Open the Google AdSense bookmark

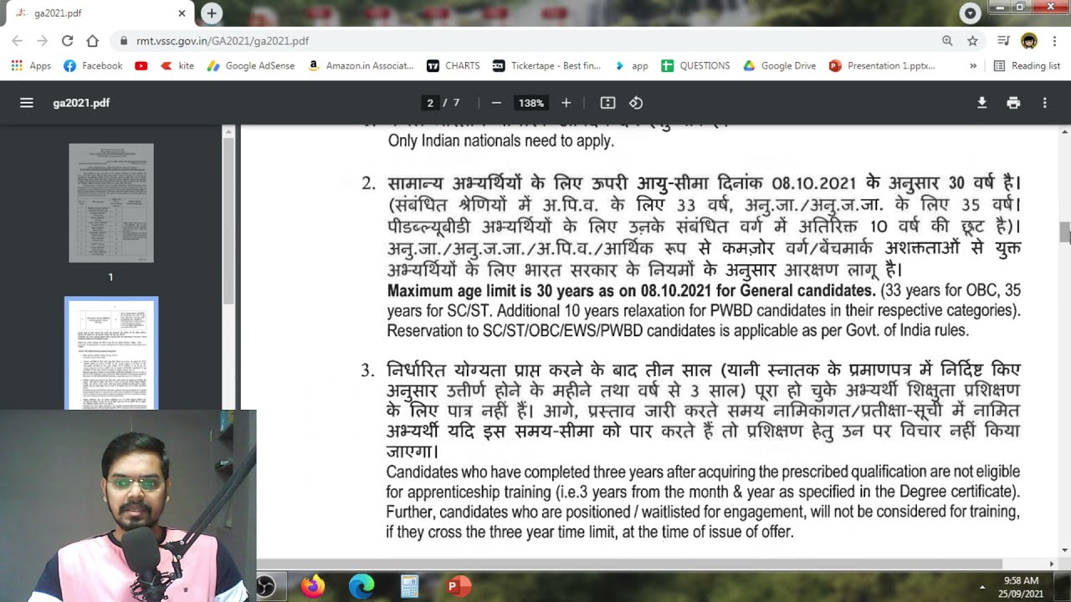[250, 65]
